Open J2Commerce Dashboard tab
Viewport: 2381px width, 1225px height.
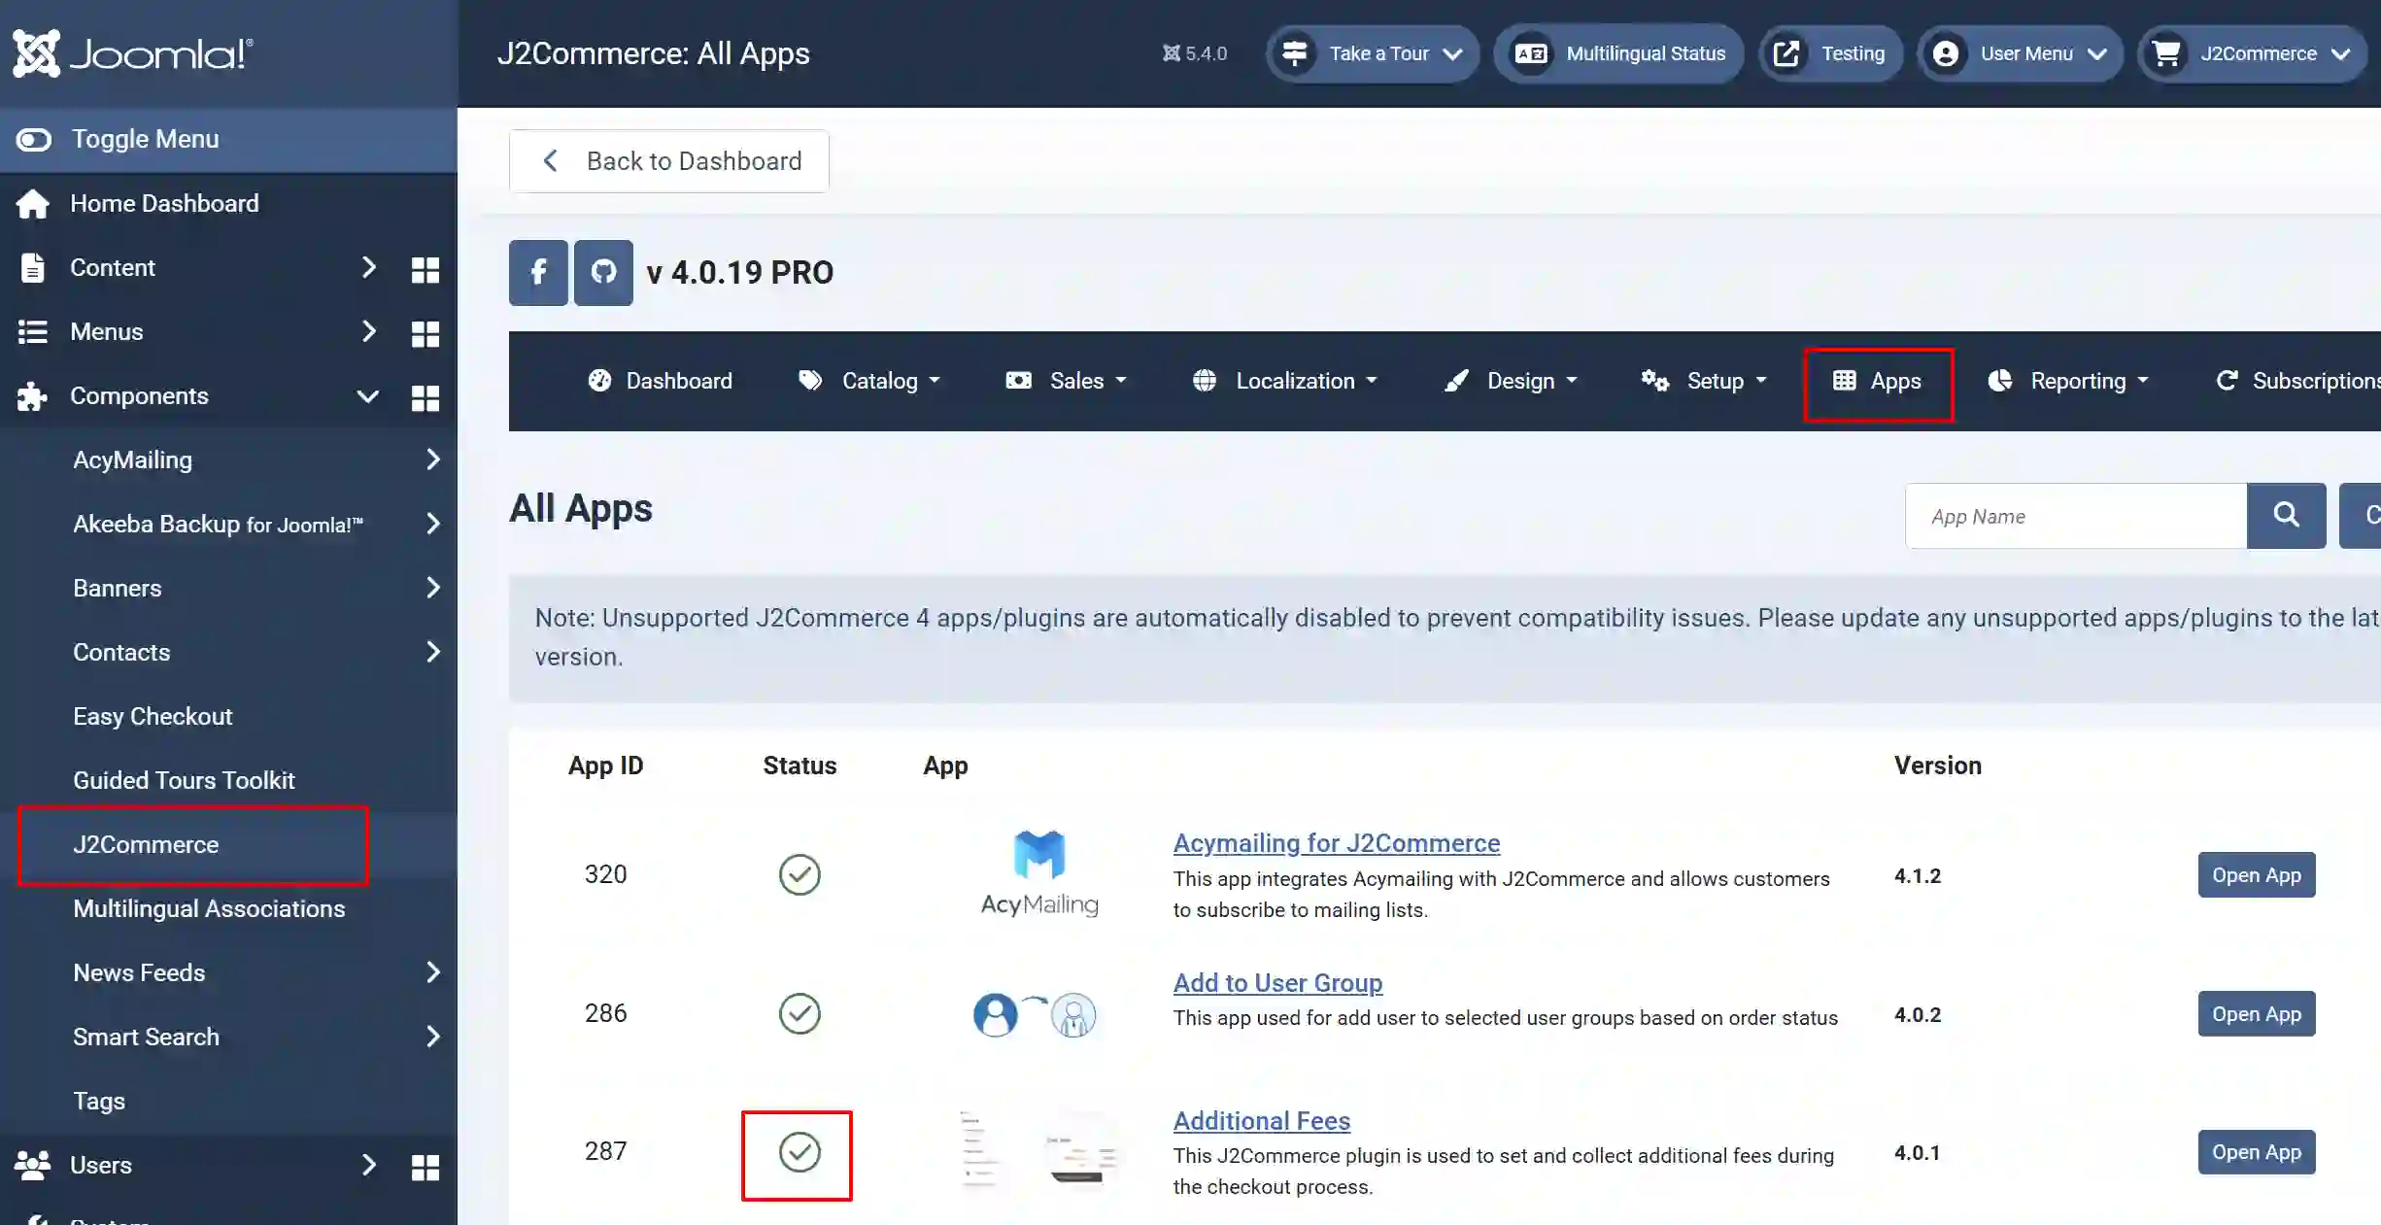tap(661, 381)
